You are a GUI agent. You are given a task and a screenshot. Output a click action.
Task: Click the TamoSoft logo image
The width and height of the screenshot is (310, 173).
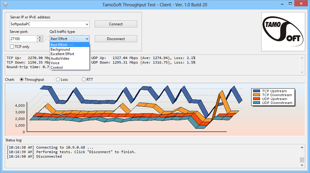(x=283, y=32)
